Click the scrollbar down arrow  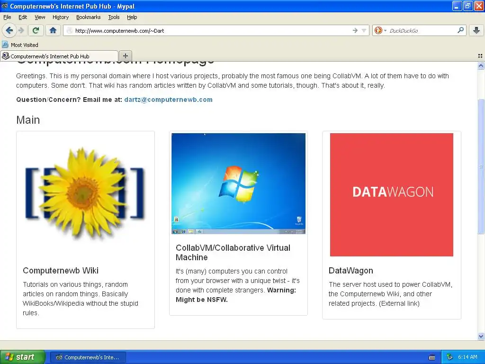coord(481,336)
